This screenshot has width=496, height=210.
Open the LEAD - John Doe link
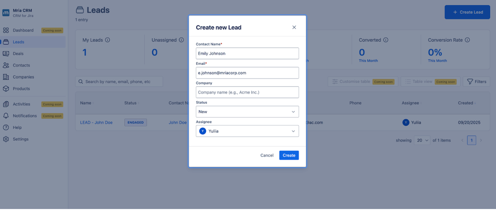96,122
